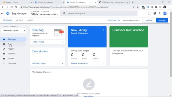Image resolution: width=172 pixels, height=97 pixels.
Task: Switch to the first Google Tag Manager browser tab
Action: pyautogui.click(x=49, y=2)
